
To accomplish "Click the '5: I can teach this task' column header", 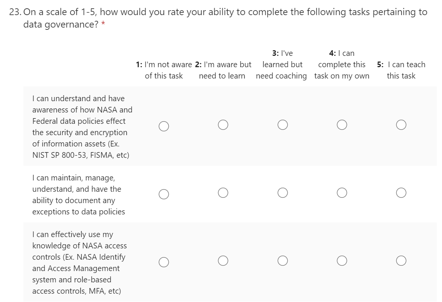I will [x=401, y=70].
